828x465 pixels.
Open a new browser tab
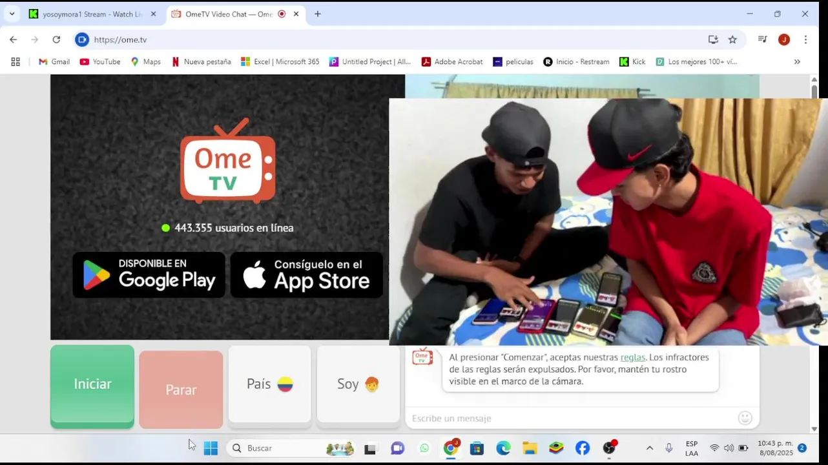click(x=317, y=14)
